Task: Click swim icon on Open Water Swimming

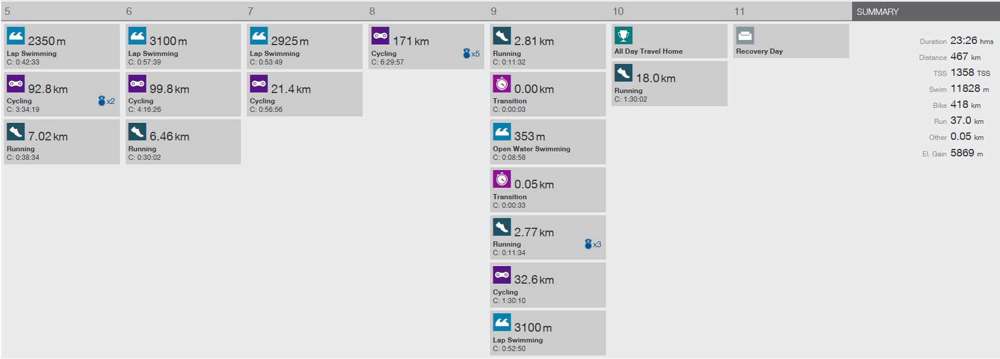Action: [x=501, y=132]
